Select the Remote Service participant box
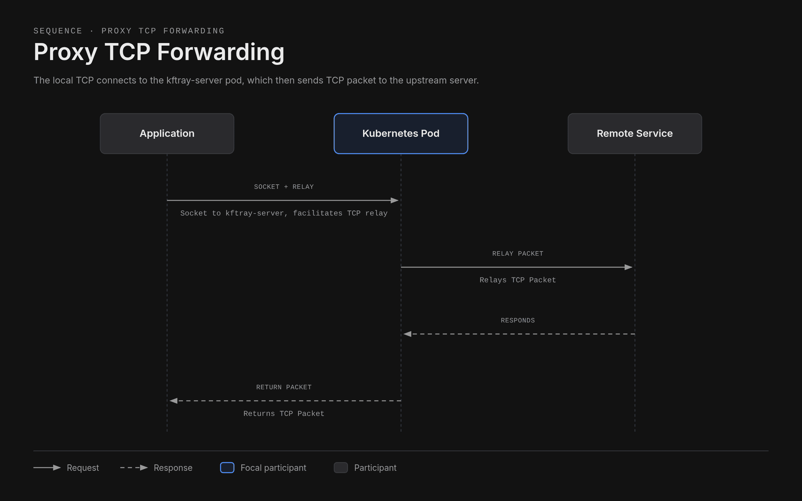This screenshot has height=501, width=802. (635, 134)
